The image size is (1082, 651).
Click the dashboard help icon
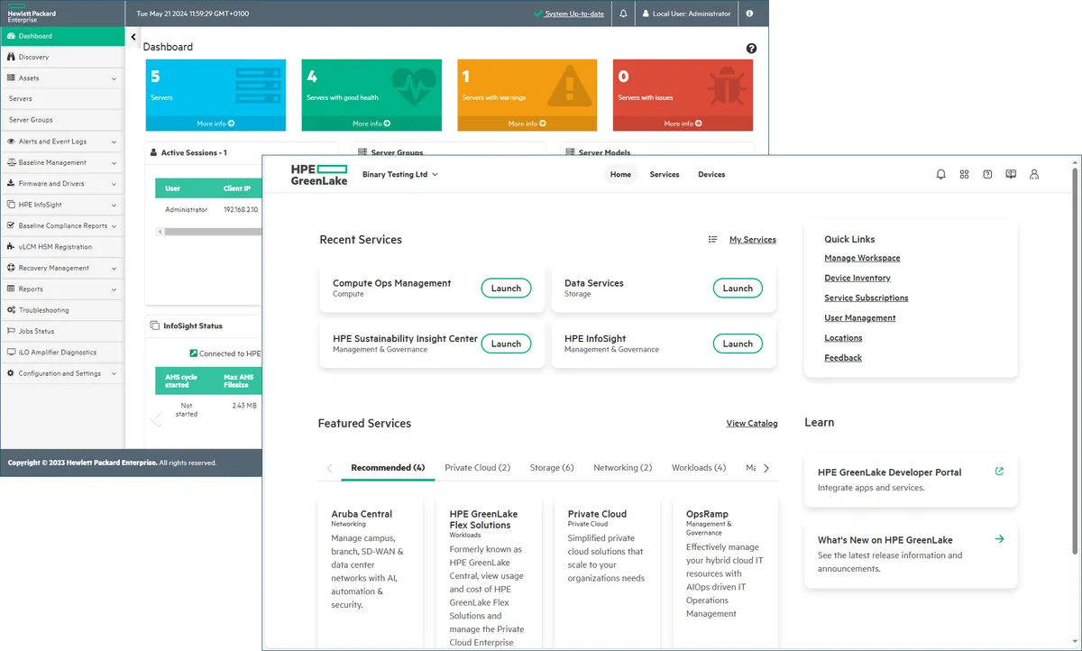[x=751, y=49]
